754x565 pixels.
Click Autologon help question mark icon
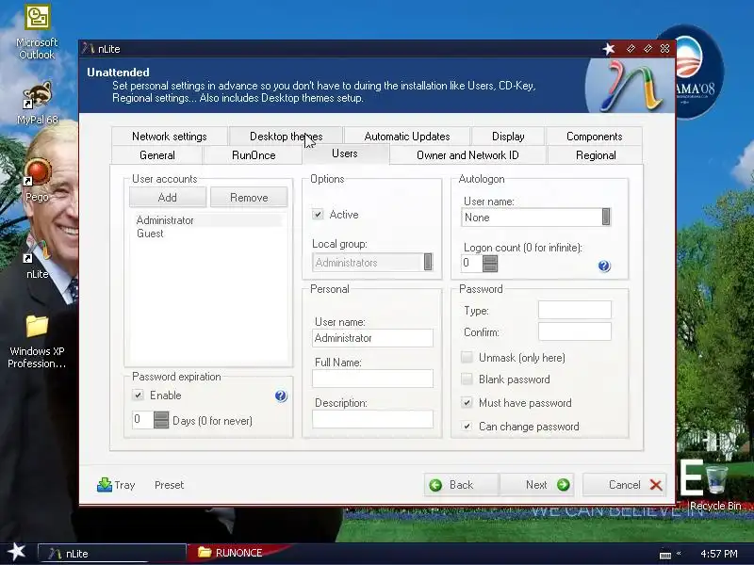coord(604,266)
